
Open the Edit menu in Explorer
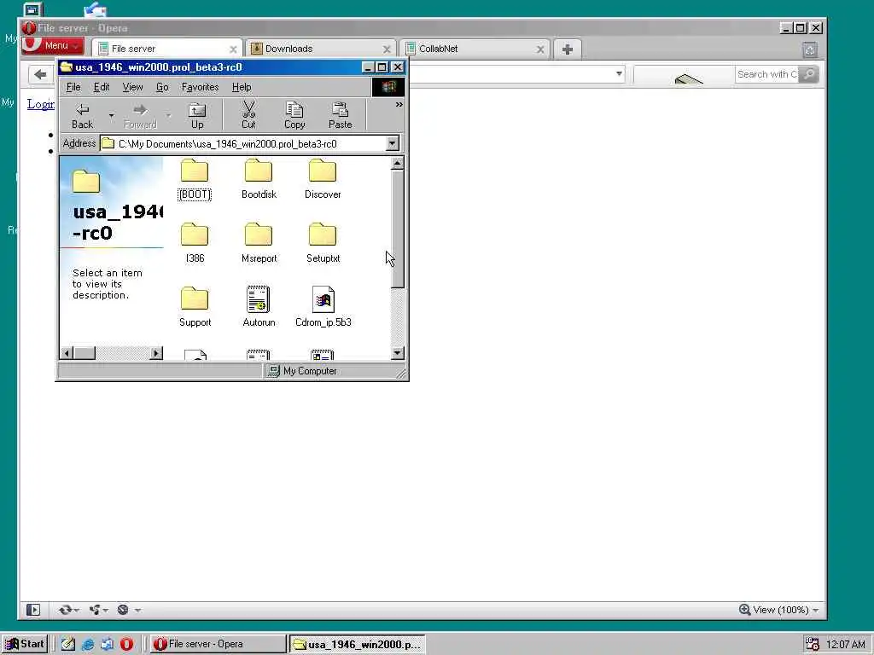[102, 87]
